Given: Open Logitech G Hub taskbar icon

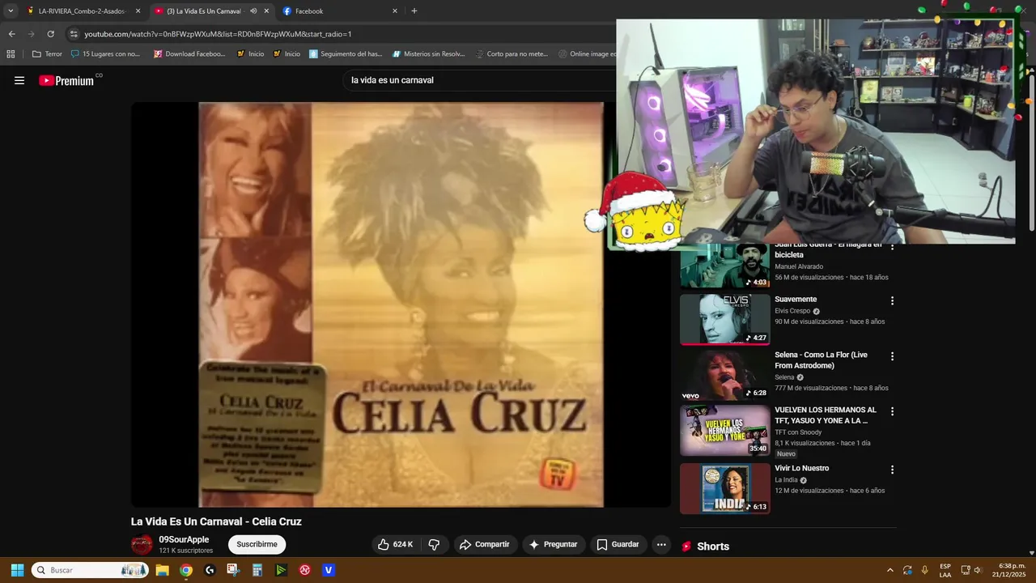Looking at the screenshot, I should (x=210, y=570).
